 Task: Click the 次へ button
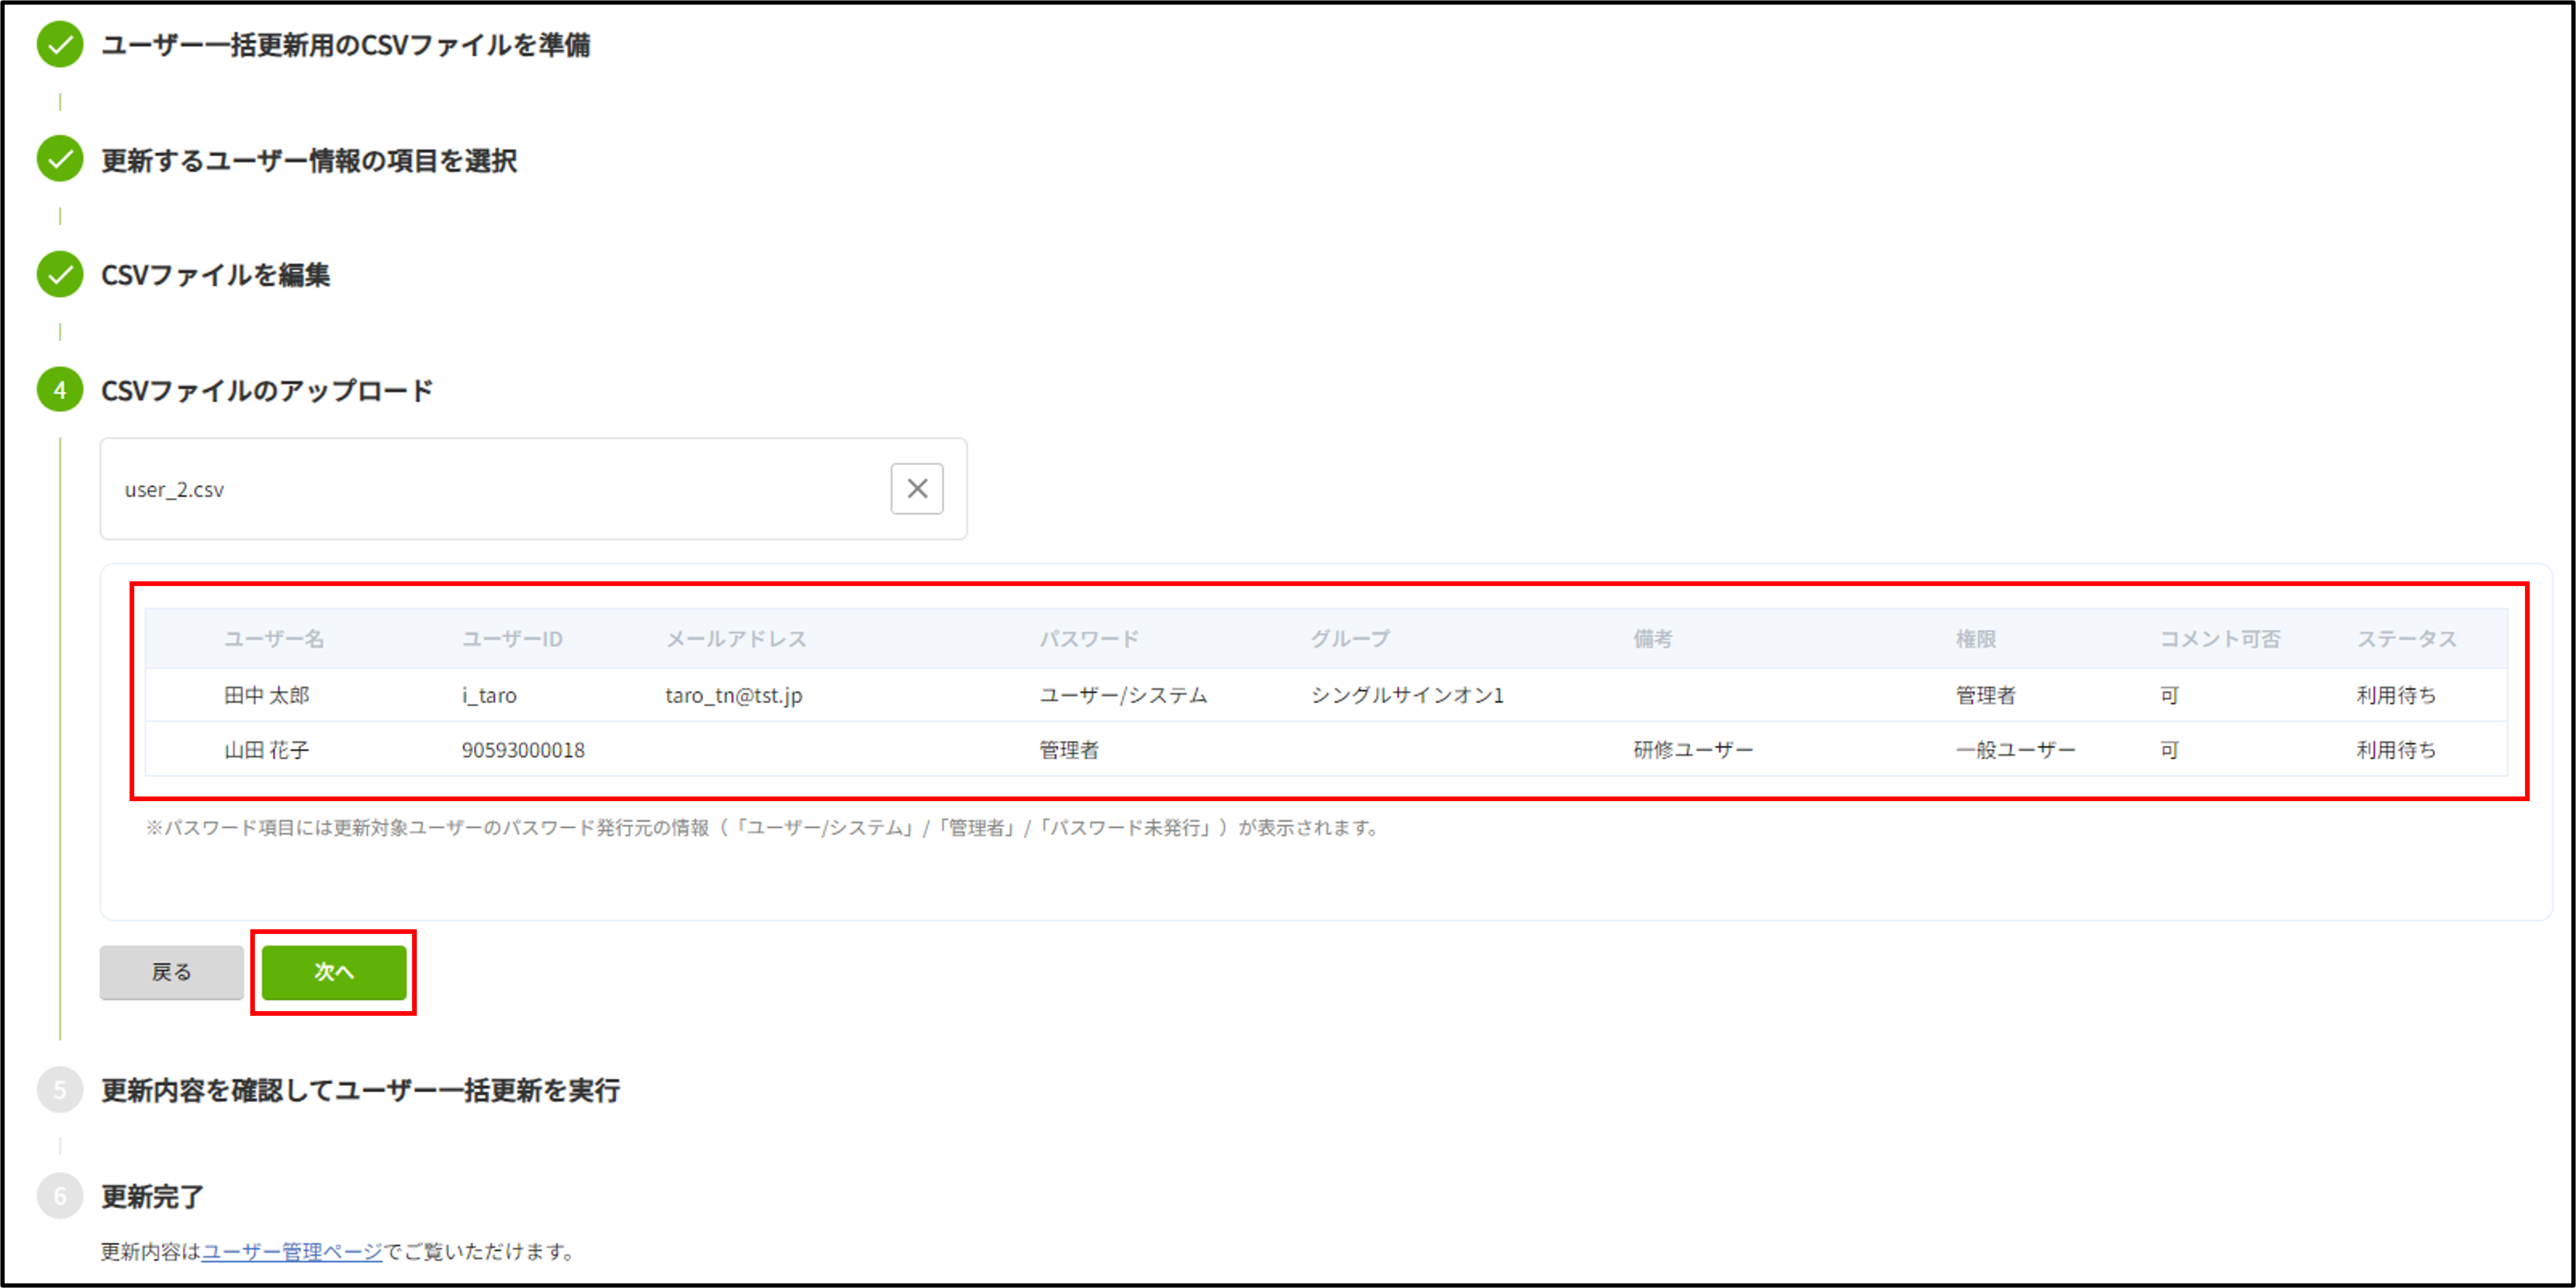click(x=334, y=972)
